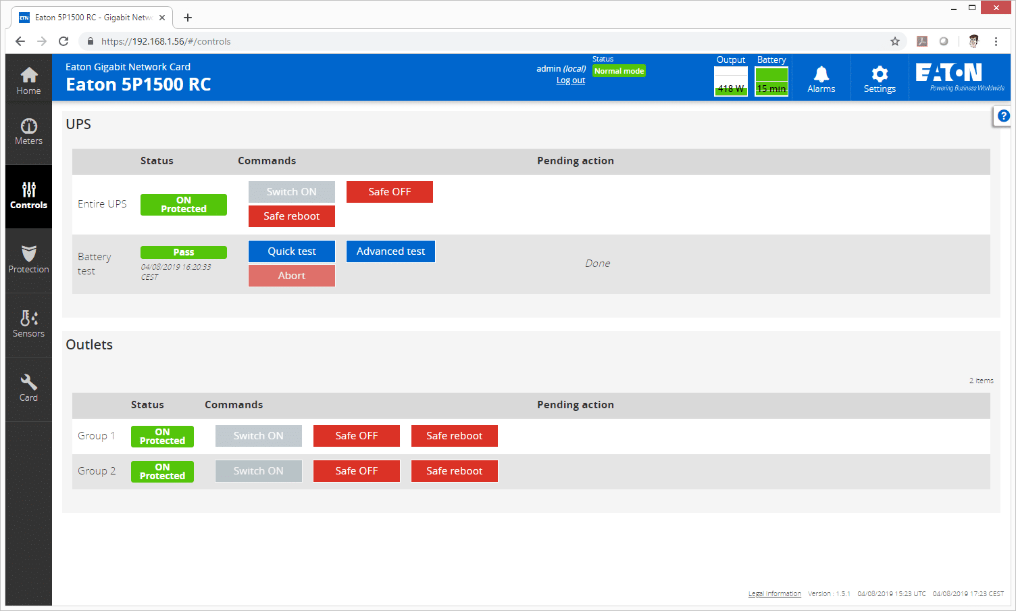Image resolution: width=1016 pixels, height=611 pixels.
Task: Open the Settings gear icon
Action: pos(880,79)
